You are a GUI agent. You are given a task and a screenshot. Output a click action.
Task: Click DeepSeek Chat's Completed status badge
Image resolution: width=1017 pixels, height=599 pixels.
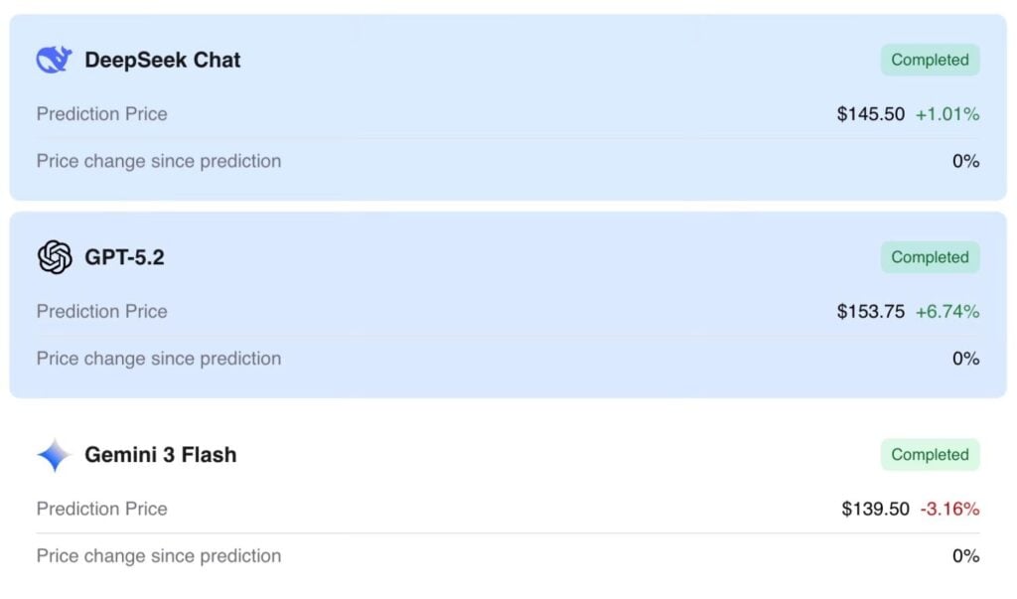(930, 60)
